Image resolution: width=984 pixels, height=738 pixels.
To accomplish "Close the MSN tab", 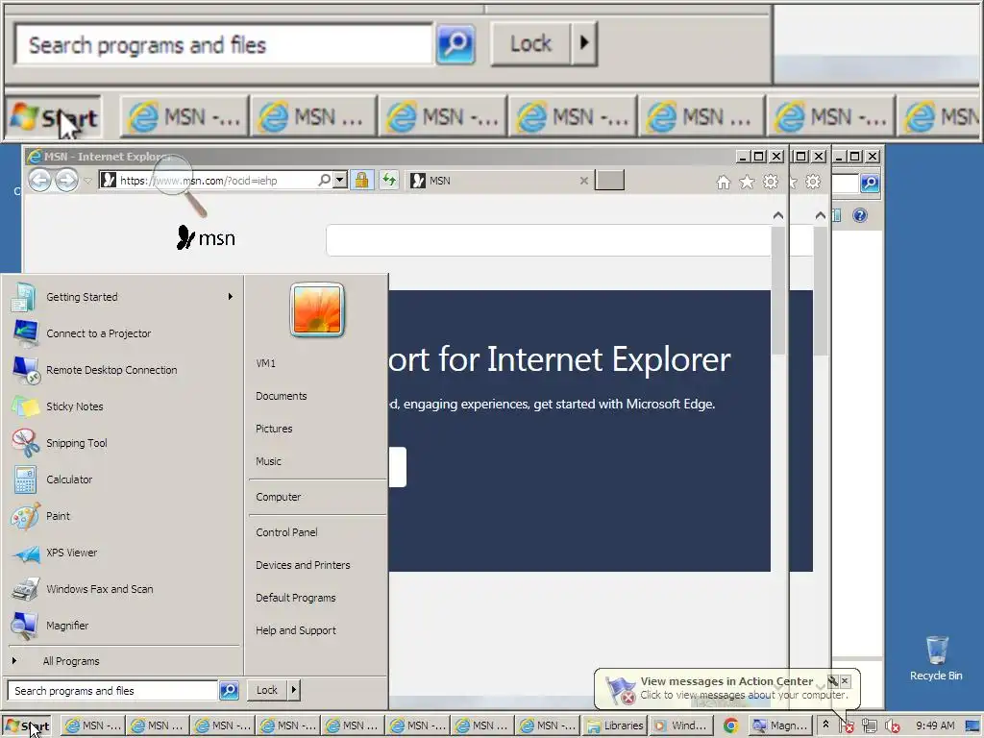I will click(583, 181).
